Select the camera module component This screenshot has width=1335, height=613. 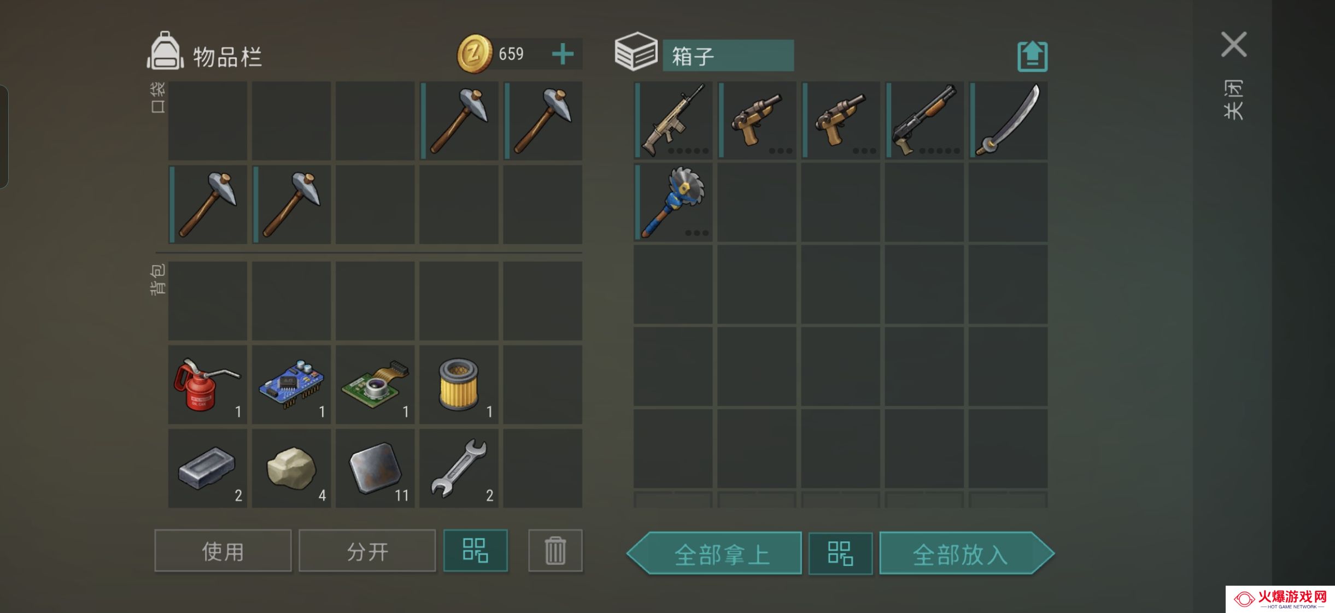375,385
